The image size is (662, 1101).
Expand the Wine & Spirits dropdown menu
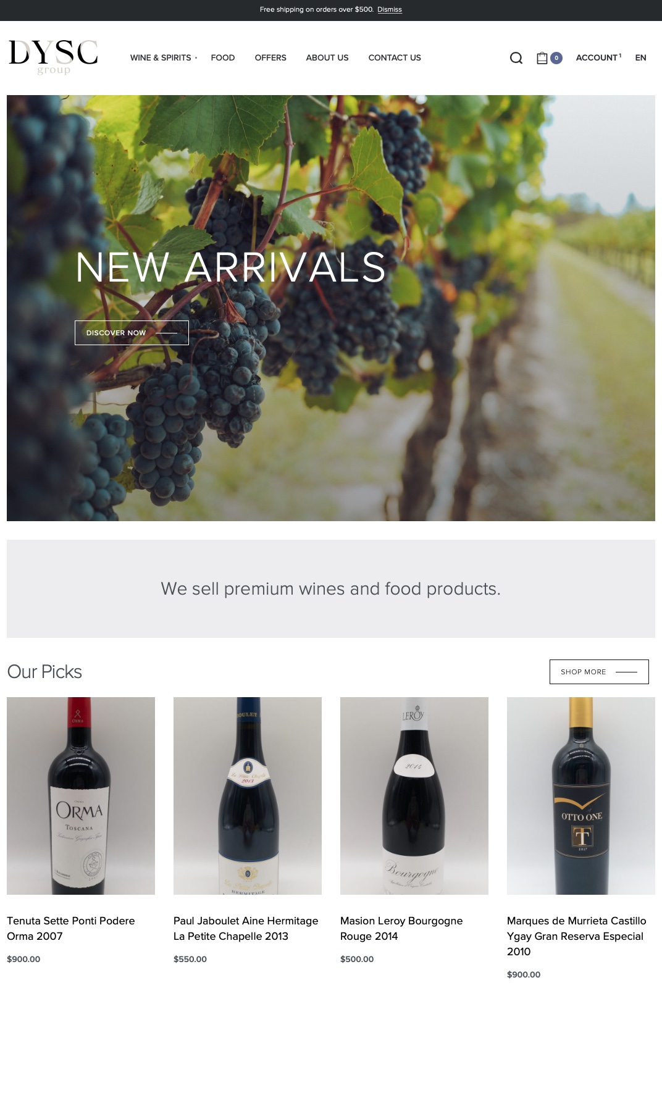coord(164,57)
